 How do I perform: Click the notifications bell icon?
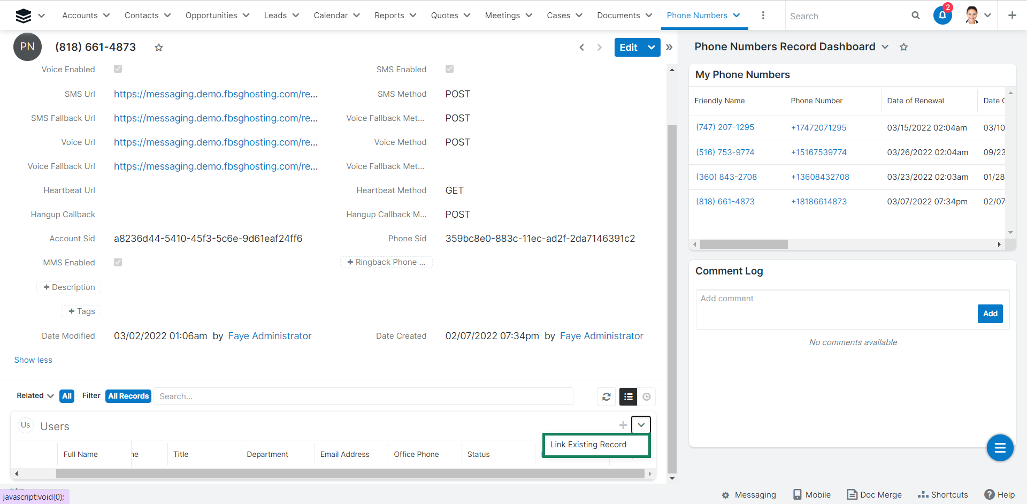(942, 16)
